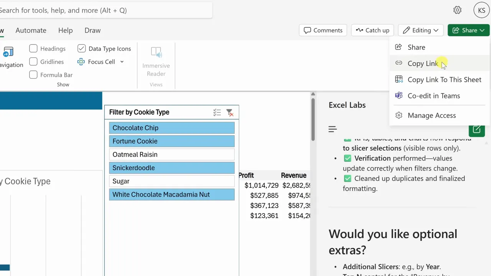Select Sugar slicer item
The height and width of the screenshot is (276, 491).
172,181
